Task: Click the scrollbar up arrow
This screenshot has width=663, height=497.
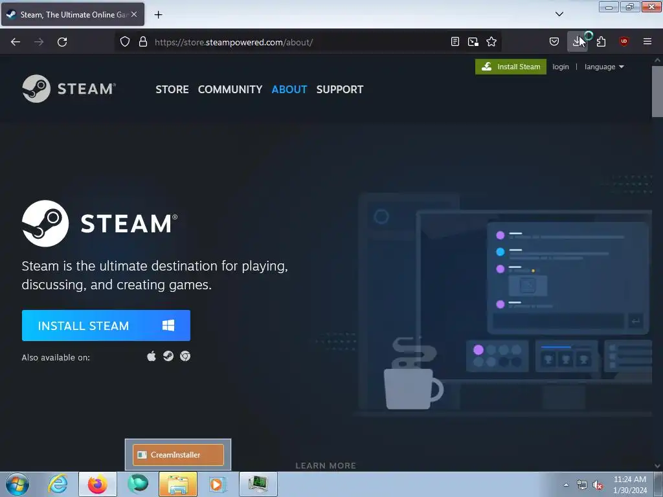Action: point(658,60)
